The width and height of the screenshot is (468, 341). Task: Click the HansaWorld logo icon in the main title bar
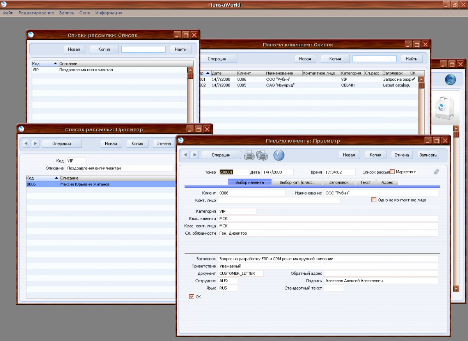4,5
